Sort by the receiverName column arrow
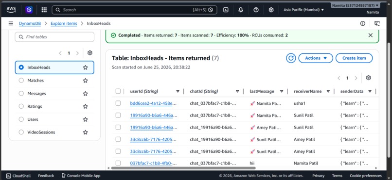The width and height of the screenshot is (392, 180). click(328, 91)
